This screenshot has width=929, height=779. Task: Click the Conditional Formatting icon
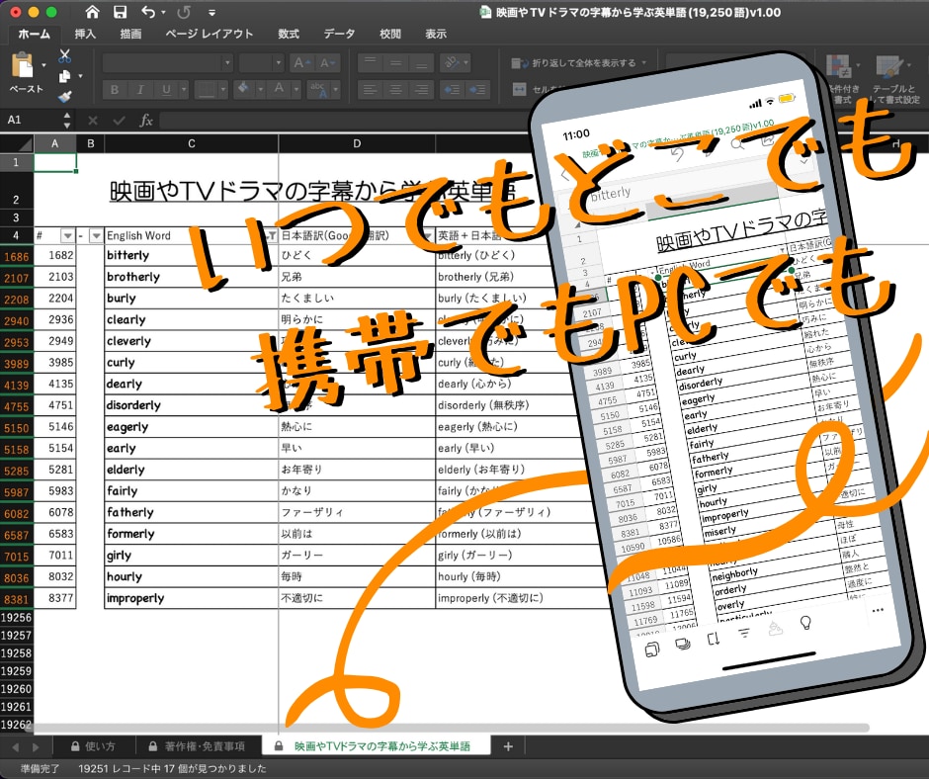838,66
